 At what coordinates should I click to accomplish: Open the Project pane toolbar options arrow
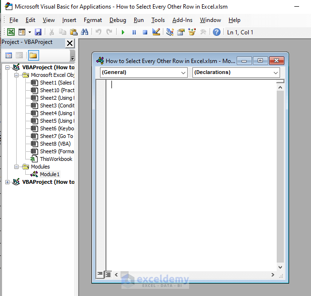(x=72, y=56)
